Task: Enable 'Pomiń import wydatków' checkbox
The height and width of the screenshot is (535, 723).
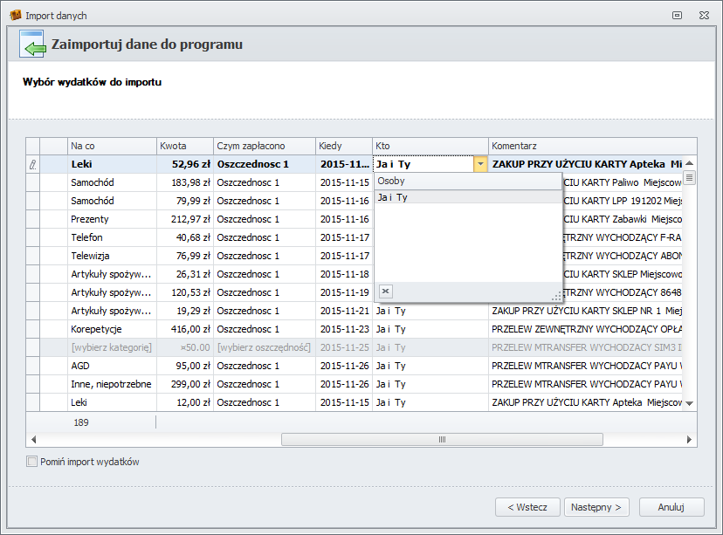Action: [32, 462]
